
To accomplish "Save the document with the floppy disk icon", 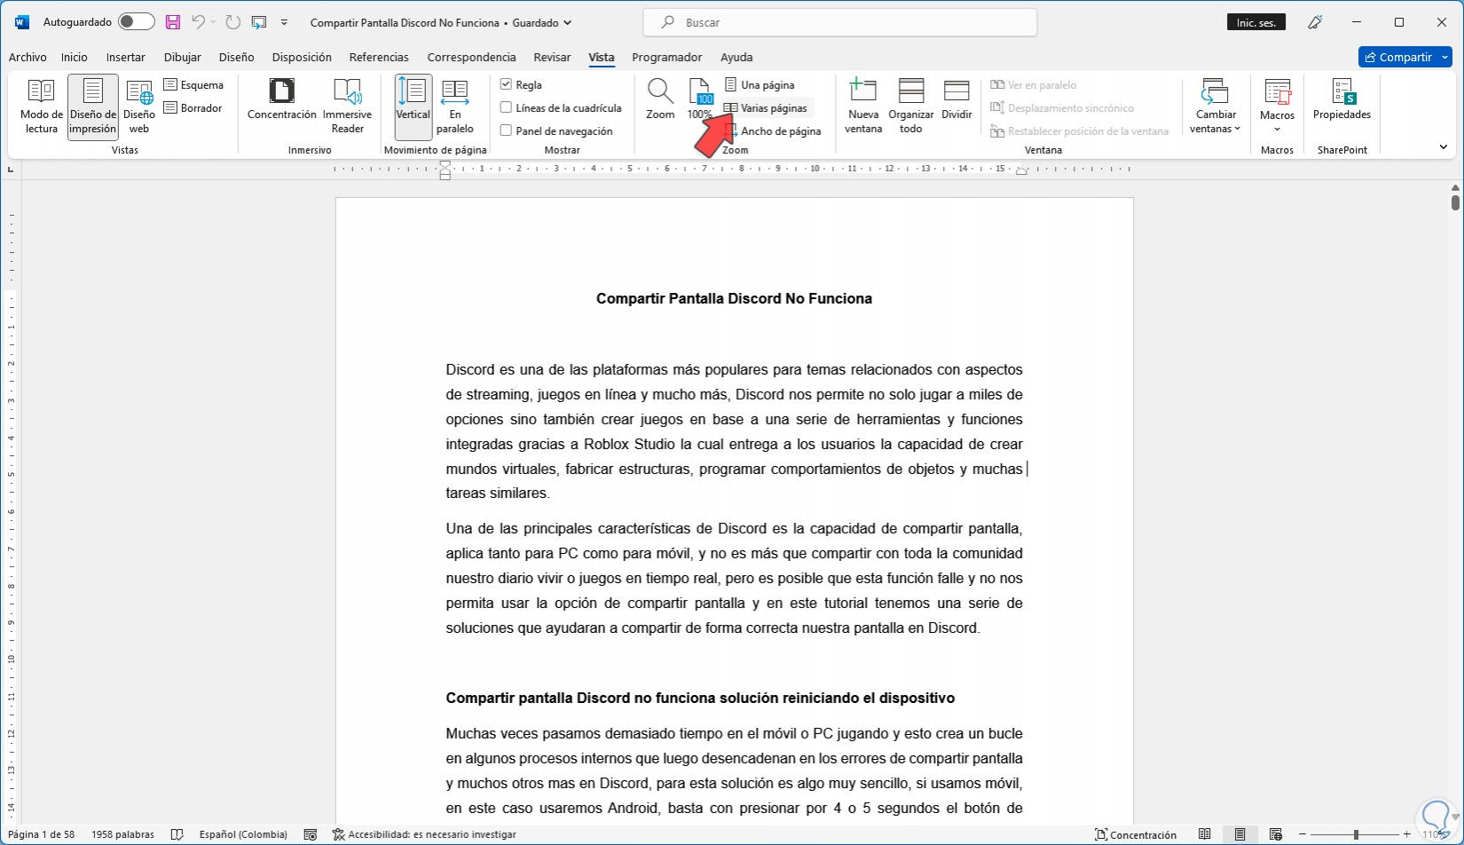I will pos(173,22).
